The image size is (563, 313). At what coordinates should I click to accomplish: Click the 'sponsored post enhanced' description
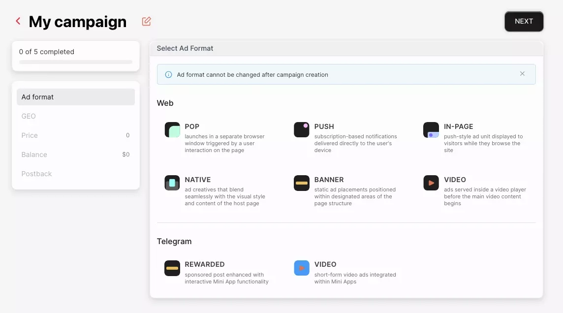tap(226, 278)
